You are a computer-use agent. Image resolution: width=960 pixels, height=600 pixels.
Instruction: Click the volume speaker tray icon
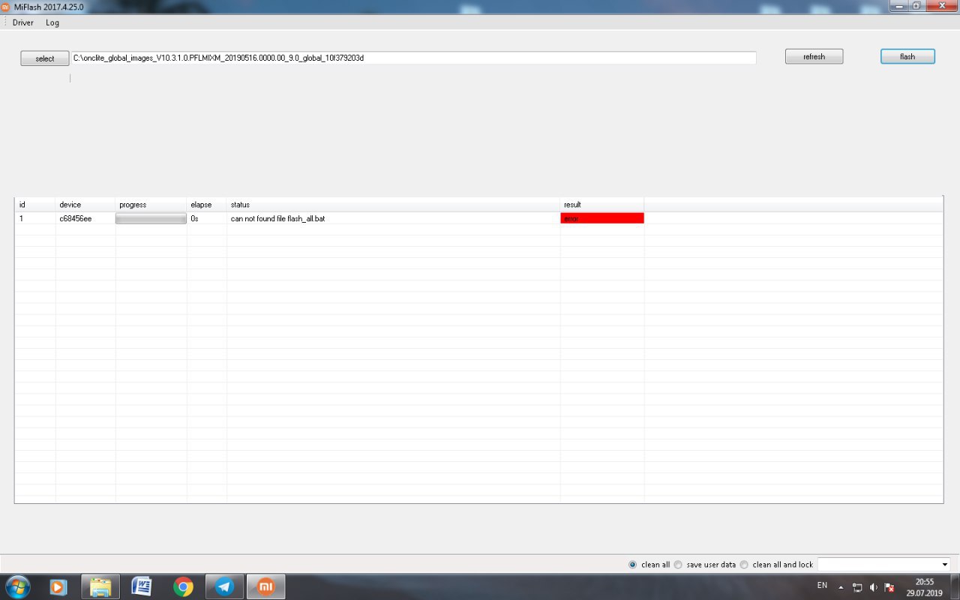point(873,587)
